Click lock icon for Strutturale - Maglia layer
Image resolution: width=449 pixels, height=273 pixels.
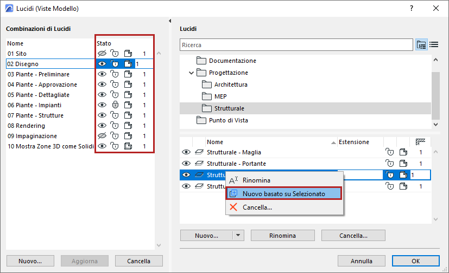(389, 153)
